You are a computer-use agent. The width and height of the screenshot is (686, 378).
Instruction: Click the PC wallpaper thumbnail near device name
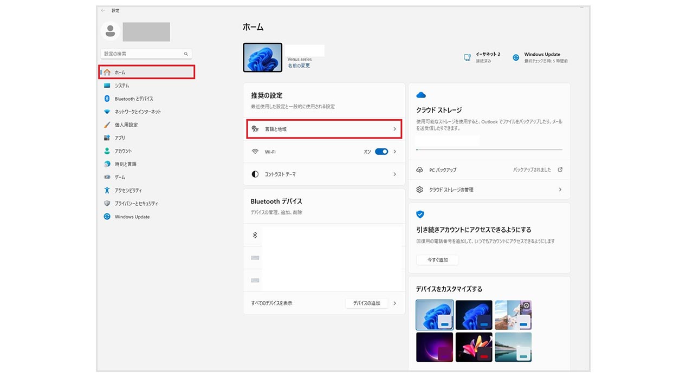click(x=263, y=57)
